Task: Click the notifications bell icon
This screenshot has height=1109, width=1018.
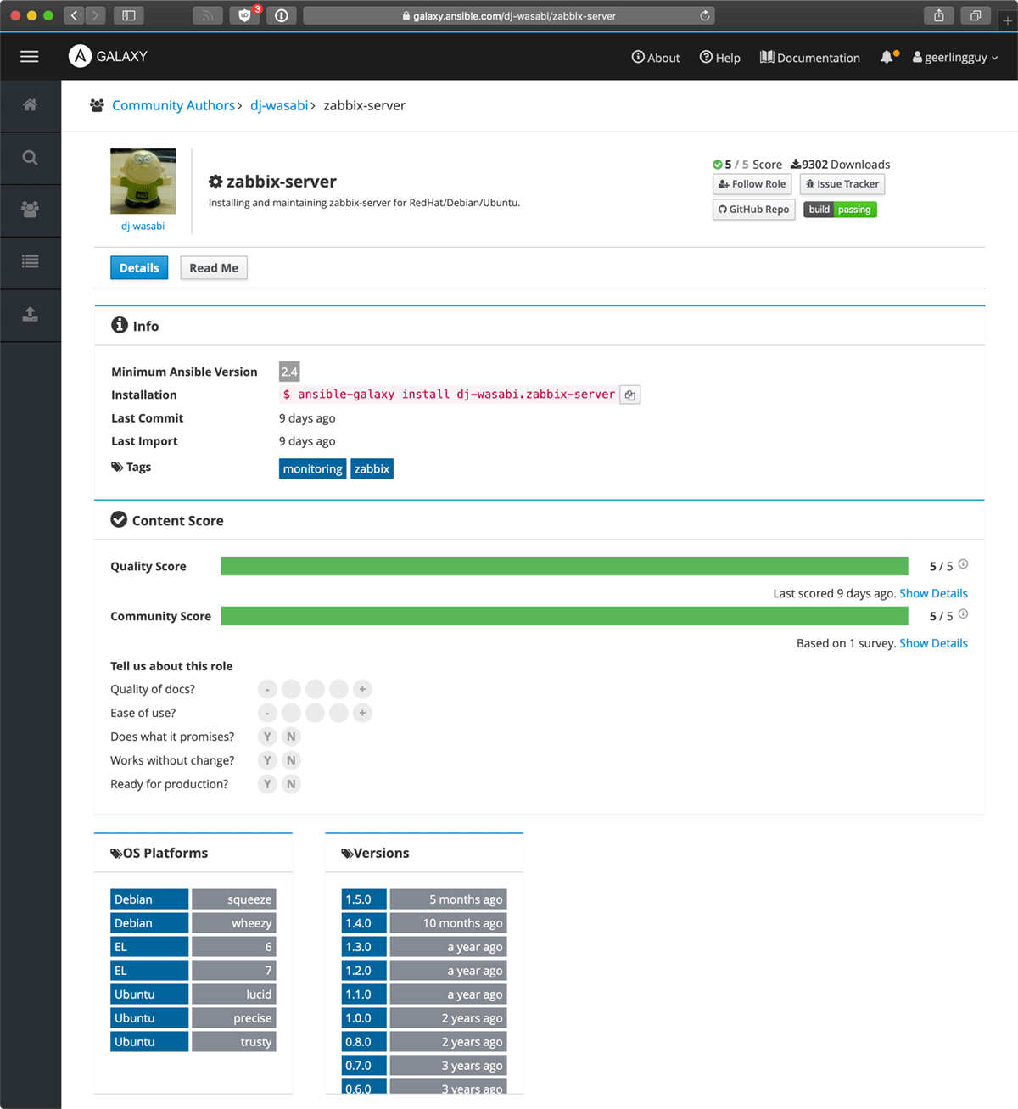Action: point(888,57)
